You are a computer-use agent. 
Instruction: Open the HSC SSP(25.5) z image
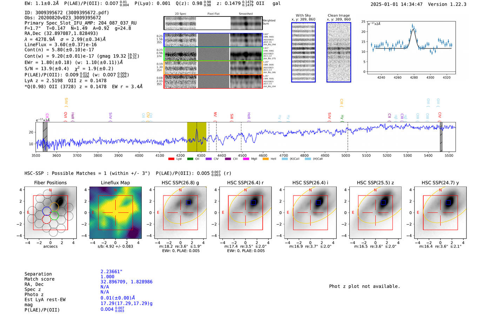click(375, 213)
